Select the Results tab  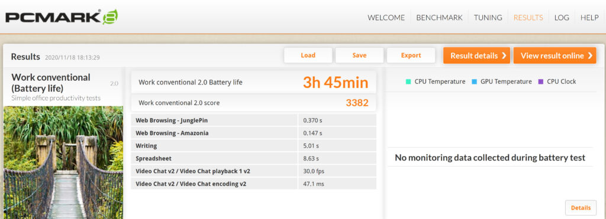528,17
